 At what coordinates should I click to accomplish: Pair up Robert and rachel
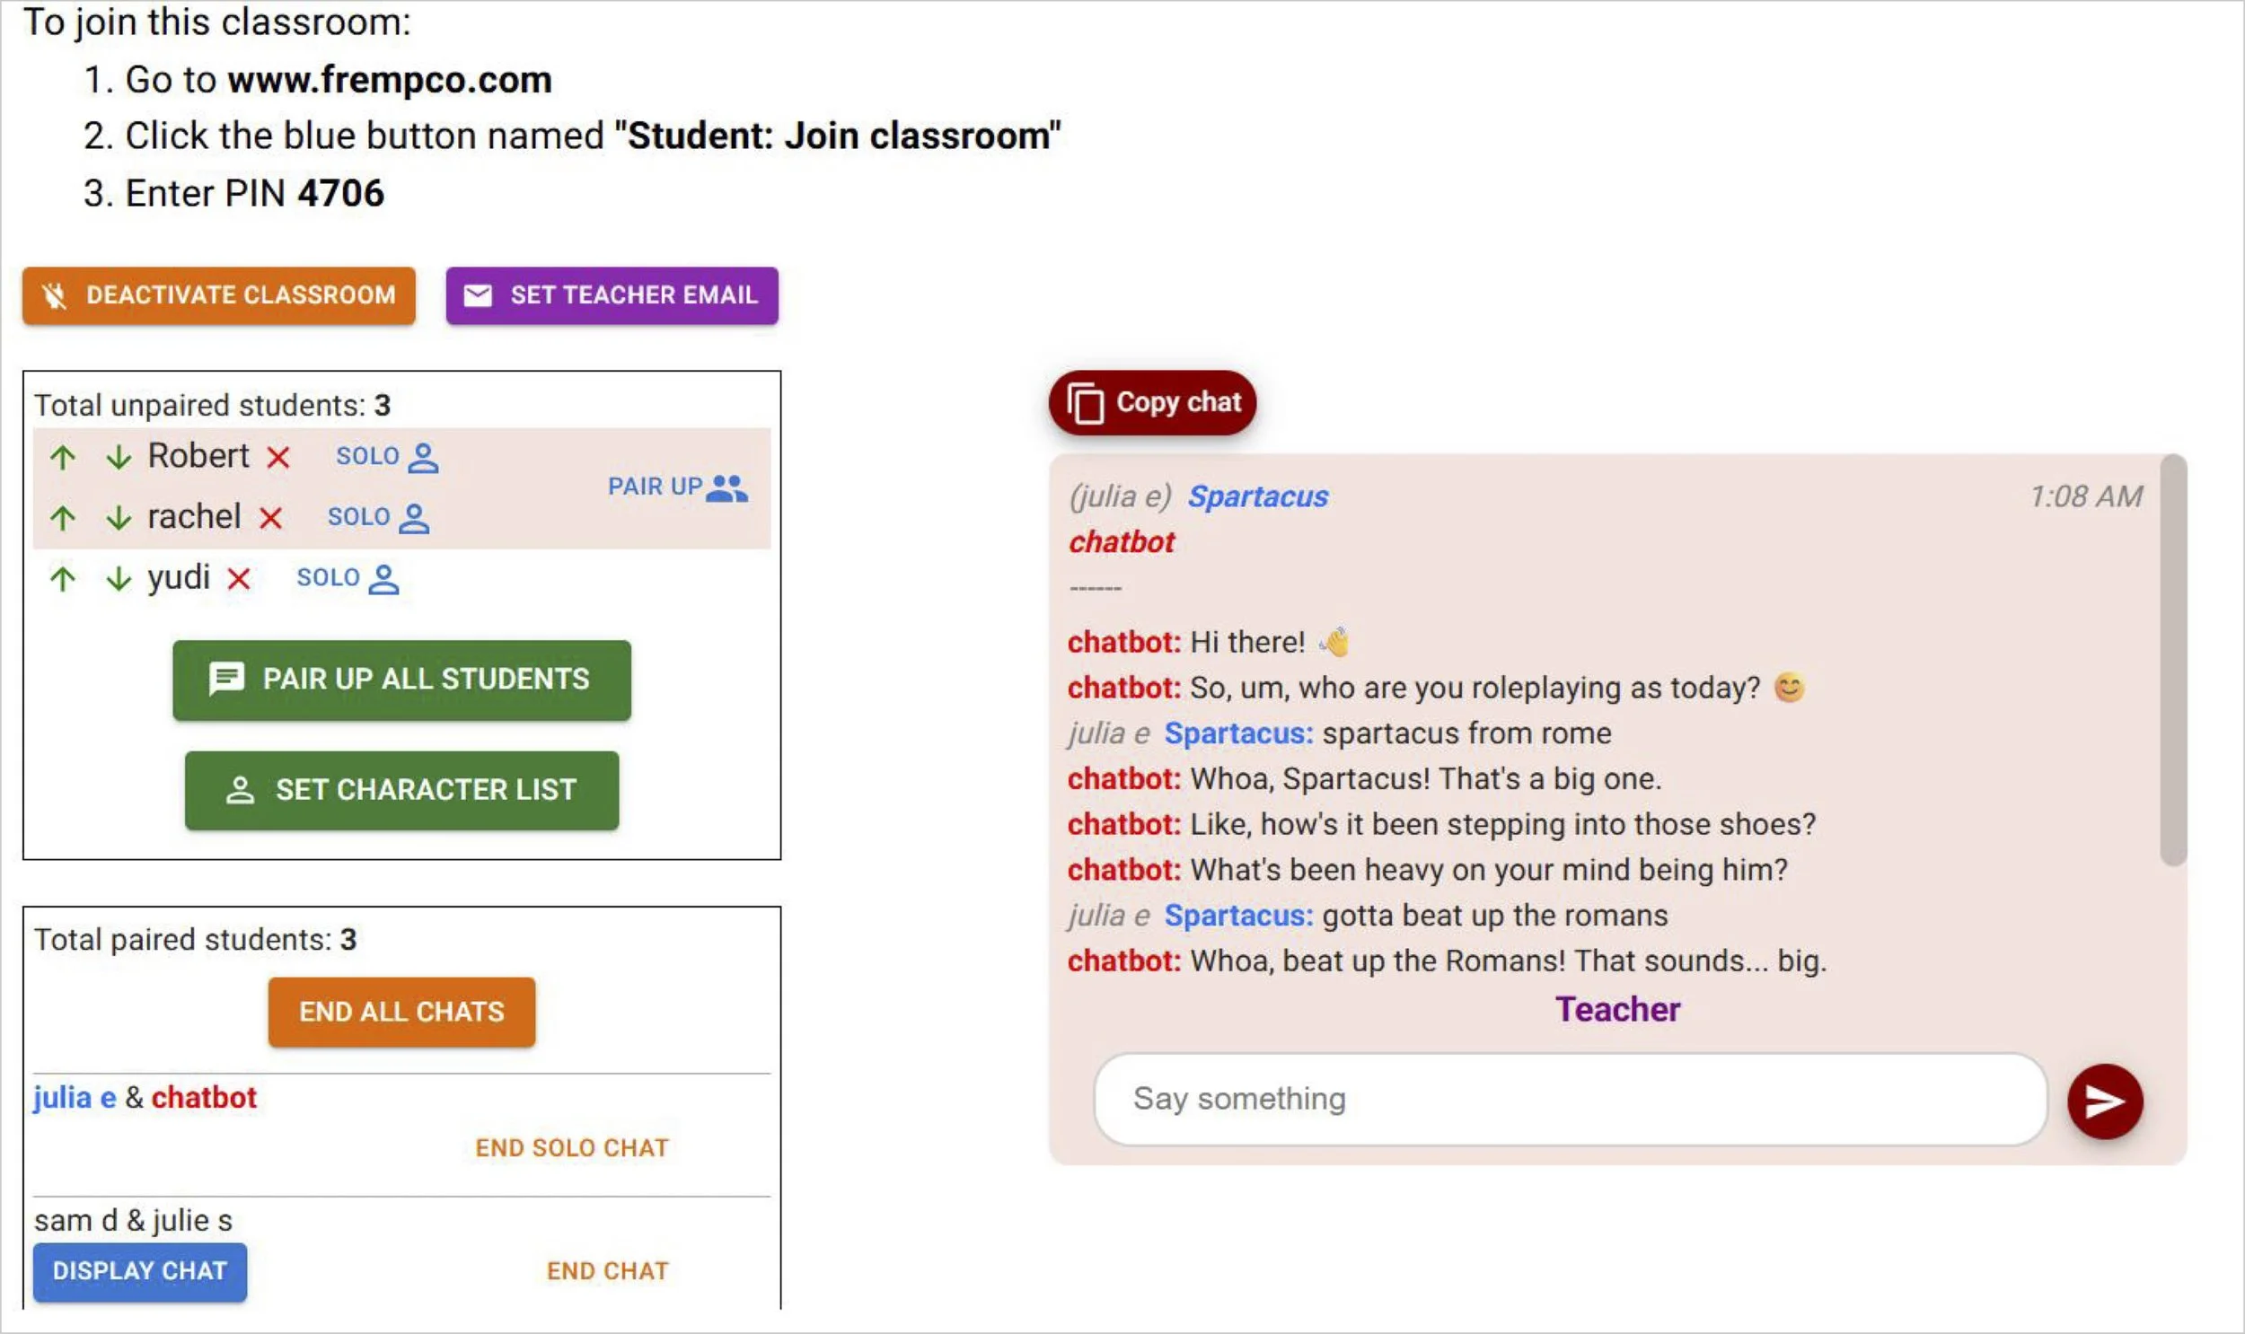(677, 487)
